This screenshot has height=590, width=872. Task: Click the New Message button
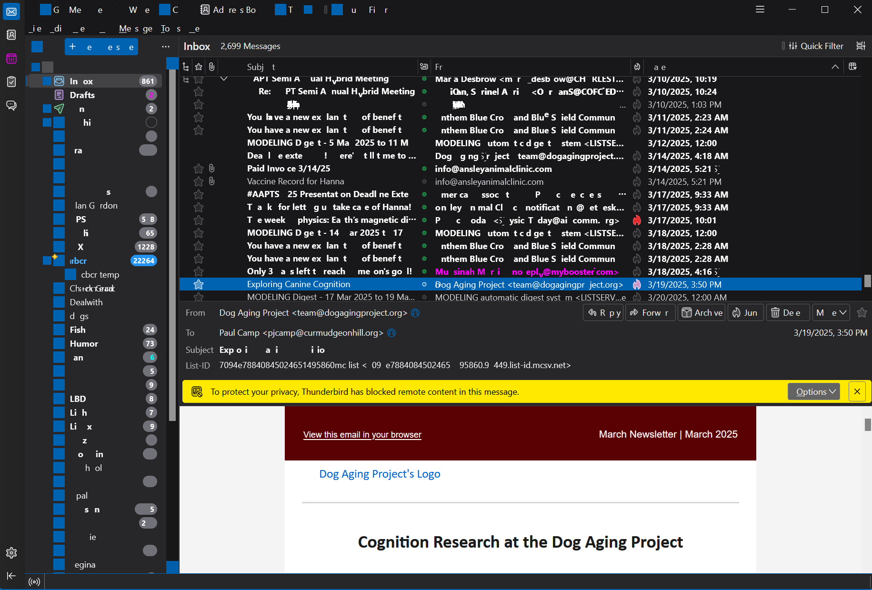(x=101, y=47)
